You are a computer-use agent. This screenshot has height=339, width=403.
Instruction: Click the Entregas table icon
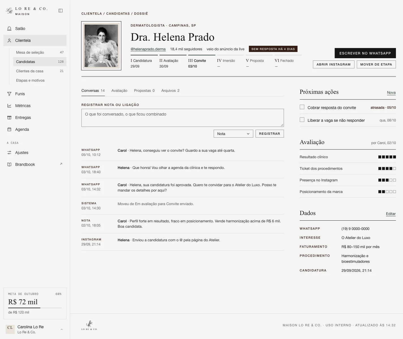click(x=9, y=118)
